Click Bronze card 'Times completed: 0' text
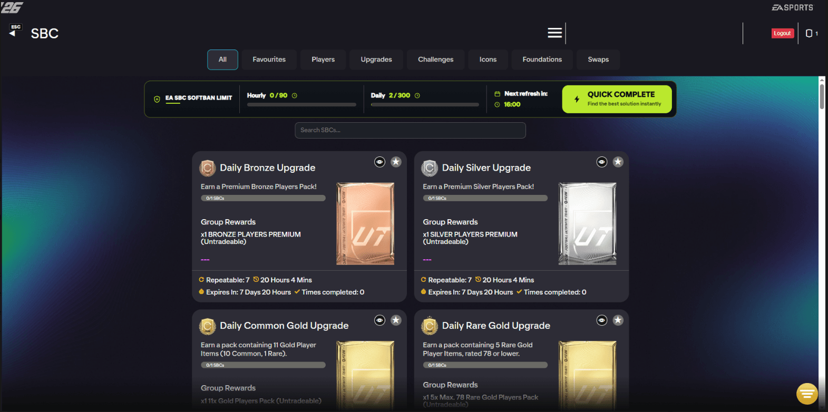828x412 pixels. click(x=333, y=292)
